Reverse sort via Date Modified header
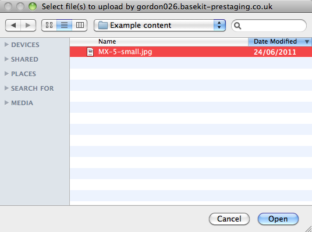312x232 pixels. 280,41
